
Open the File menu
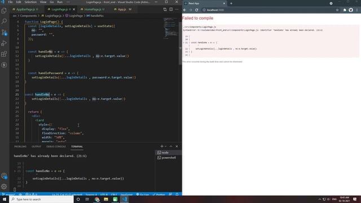10,2
